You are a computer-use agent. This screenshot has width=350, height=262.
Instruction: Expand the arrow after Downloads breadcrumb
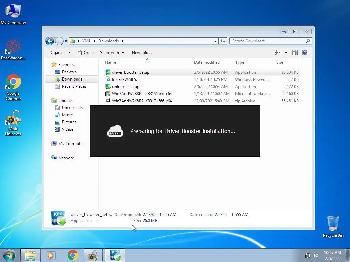pyautogui.click(x=123, y=41)
